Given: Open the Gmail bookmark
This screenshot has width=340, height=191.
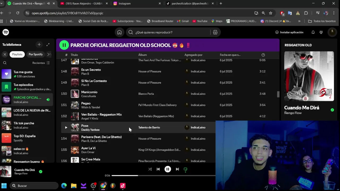Looking at the screenshot, I should tap(183, 21).
